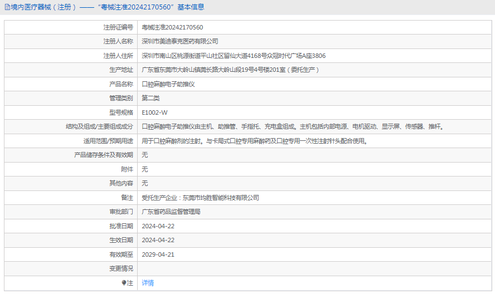
Task: Click the 注册证编号 label
Action: [x=118, y=27]
